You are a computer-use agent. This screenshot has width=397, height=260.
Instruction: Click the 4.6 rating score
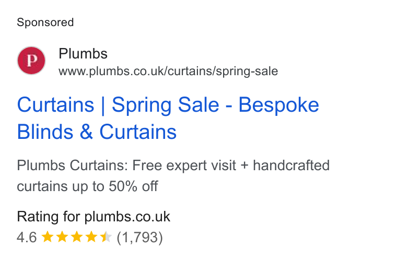(x=27, y=238)
